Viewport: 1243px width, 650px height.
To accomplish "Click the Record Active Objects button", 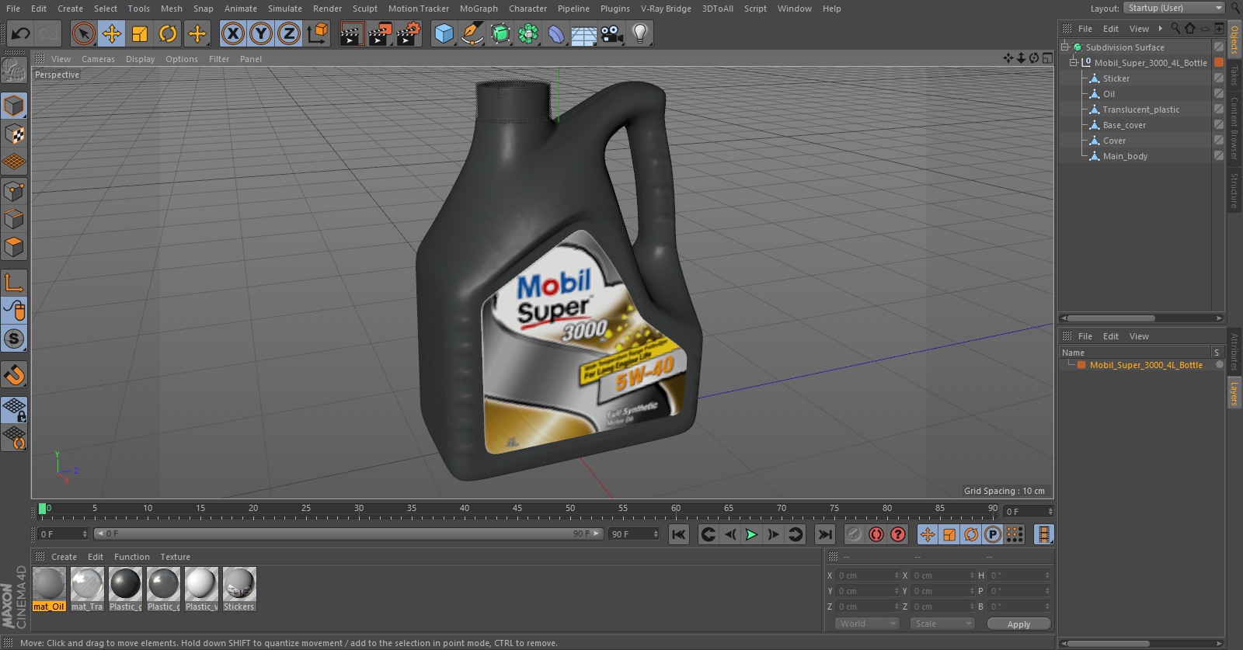I will 855,534.
